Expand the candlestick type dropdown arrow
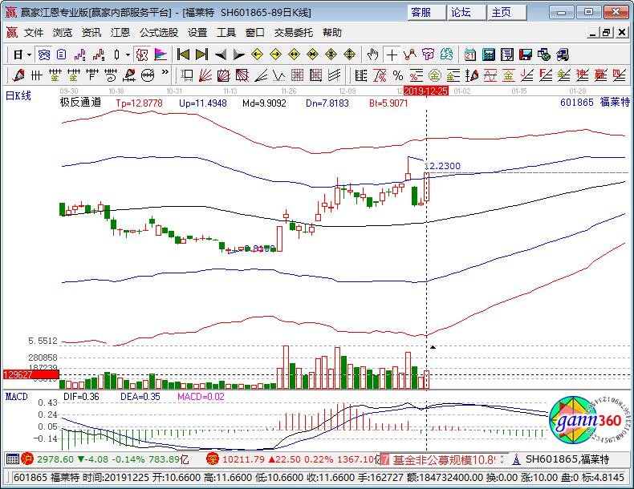Image resolution: width=634 pixels, height=489 pixels. (x=128, y=55)
